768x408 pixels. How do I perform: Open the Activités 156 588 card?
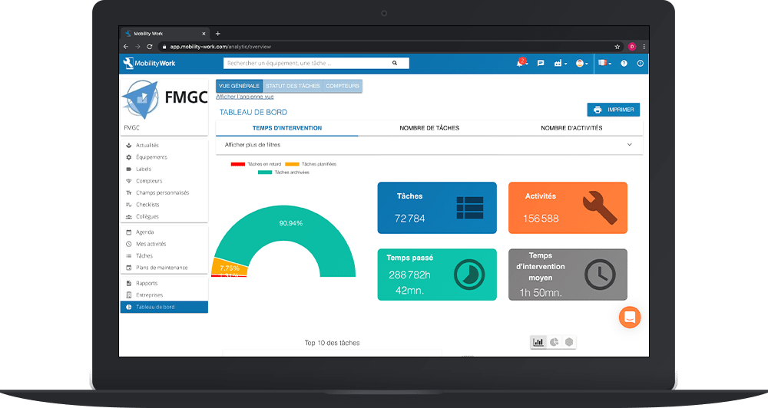pos(568,208)
